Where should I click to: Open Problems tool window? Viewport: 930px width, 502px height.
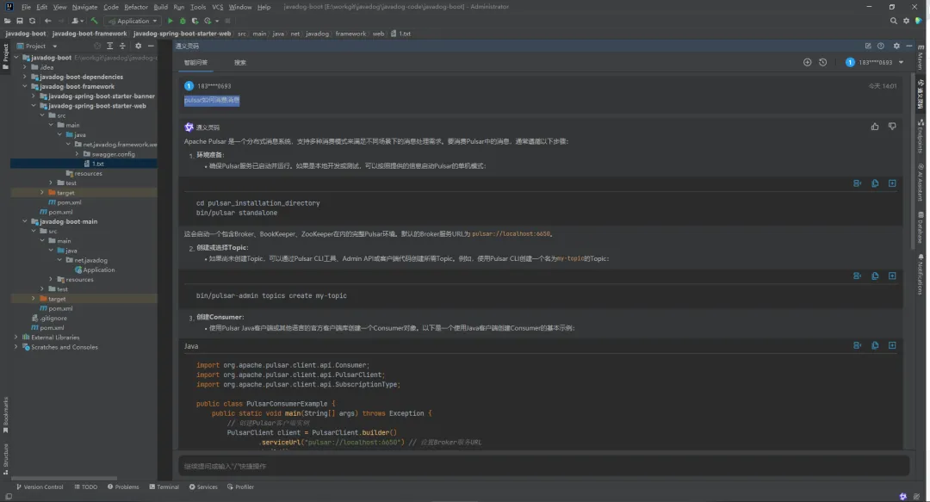tap(123, 487)
